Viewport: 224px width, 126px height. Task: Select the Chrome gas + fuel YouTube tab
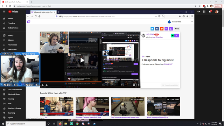point(15,2)
